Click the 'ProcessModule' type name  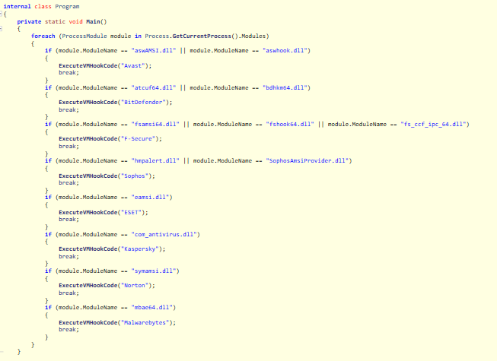(x=84, y=36)
